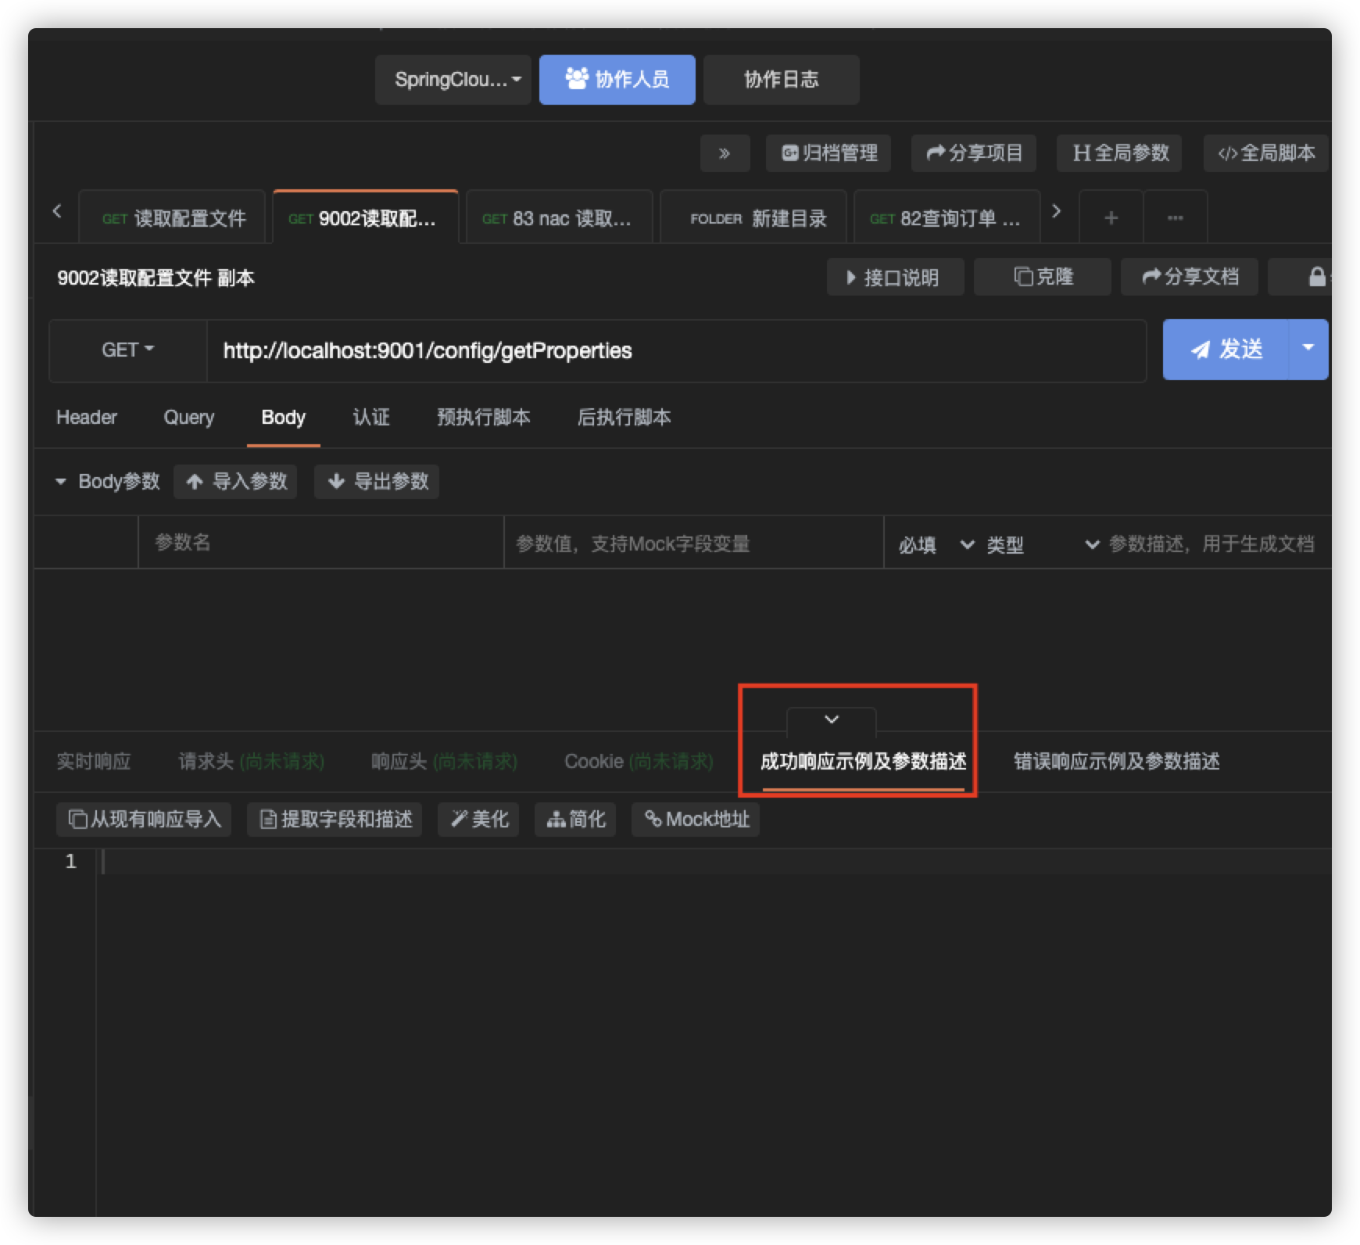
Task: Switch to the 9002读取配... tab
Action: click(365, 218)
